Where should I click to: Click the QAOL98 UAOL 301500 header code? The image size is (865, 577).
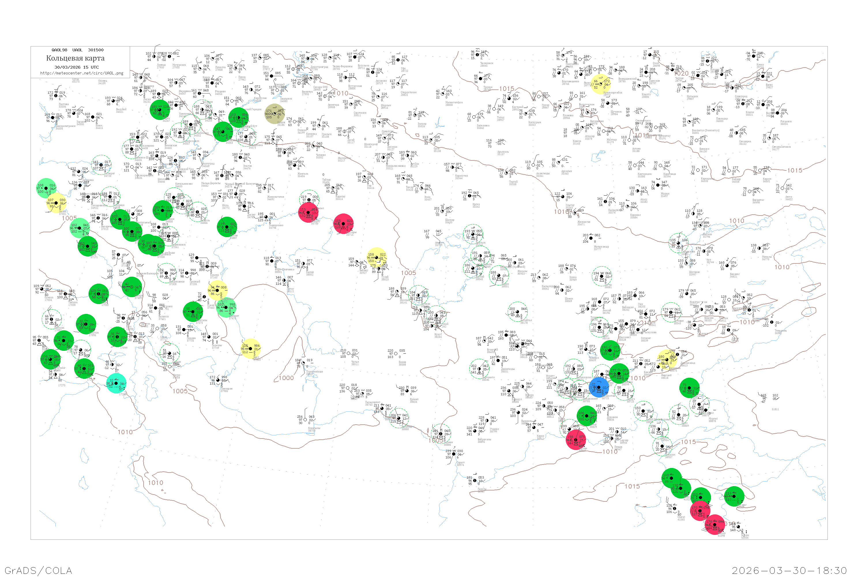77,50
